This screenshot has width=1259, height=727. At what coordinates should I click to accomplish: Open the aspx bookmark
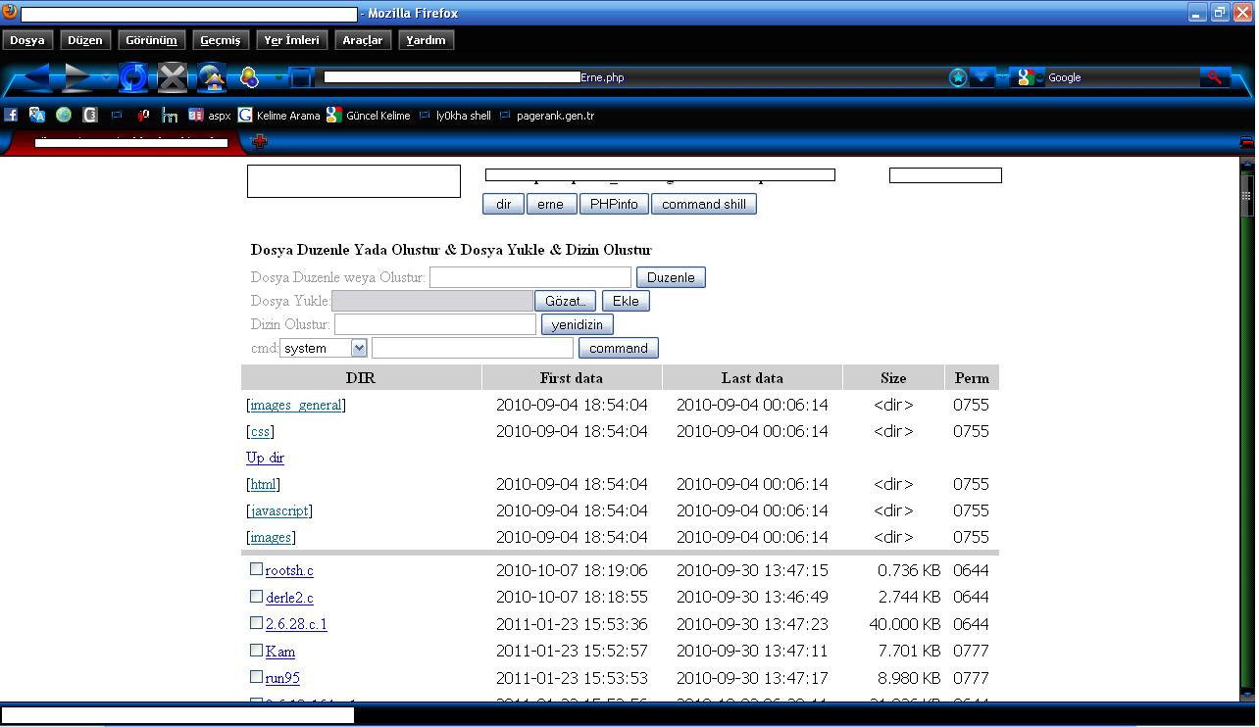click(210, 115)
